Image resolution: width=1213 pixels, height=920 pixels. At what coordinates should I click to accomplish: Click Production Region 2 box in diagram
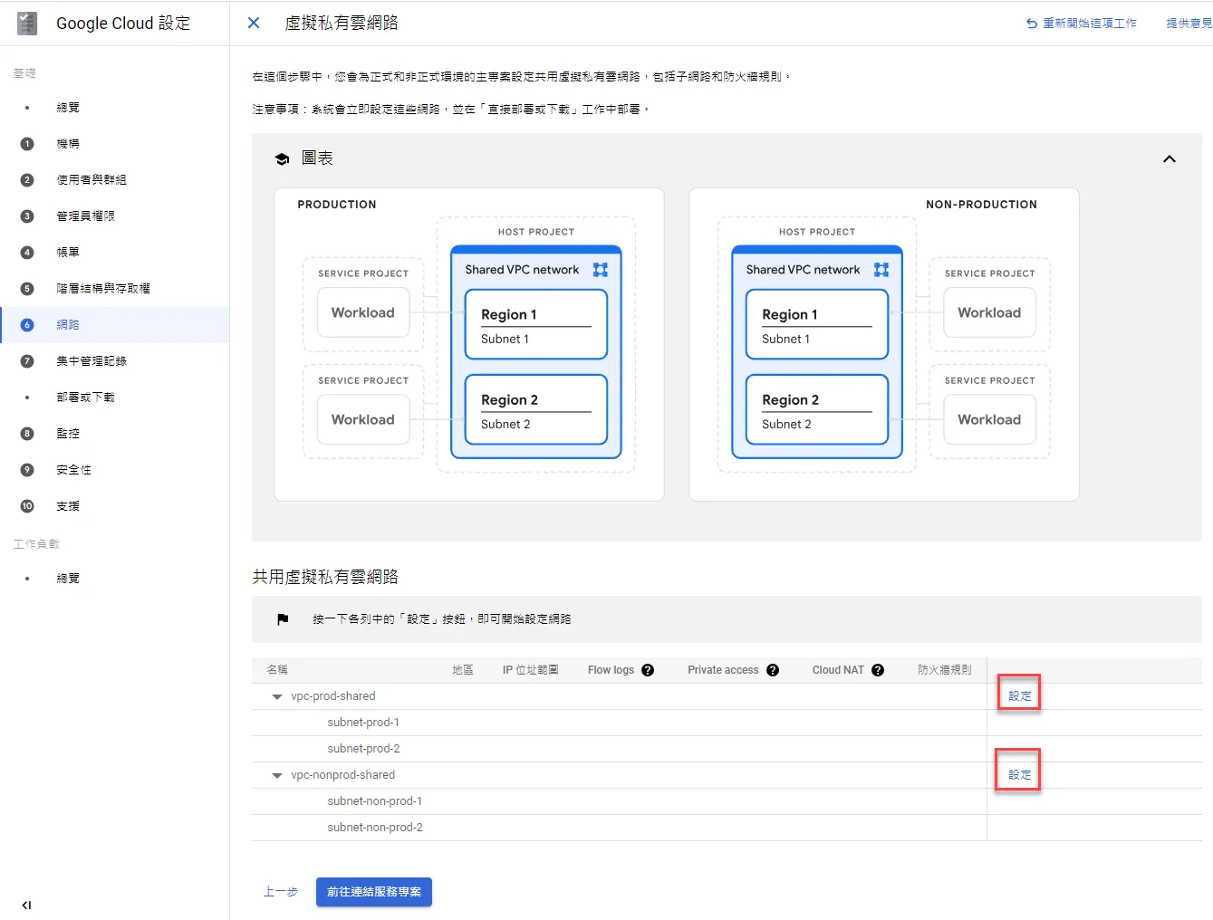tap(536, 409)
